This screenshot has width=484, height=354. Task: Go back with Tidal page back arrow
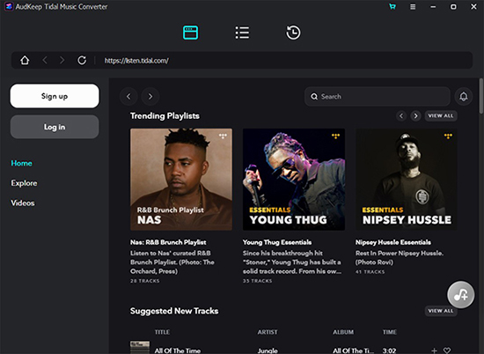click(128, 96)
